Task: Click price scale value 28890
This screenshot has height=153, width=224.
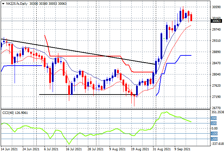Action: point(216,52)
